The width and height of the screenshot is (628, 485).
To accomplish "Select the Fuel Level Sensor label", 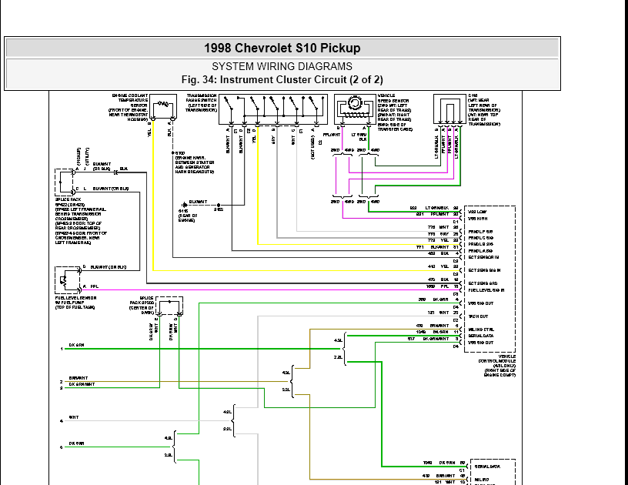I will pyautogui.click(x=75, y=303).
